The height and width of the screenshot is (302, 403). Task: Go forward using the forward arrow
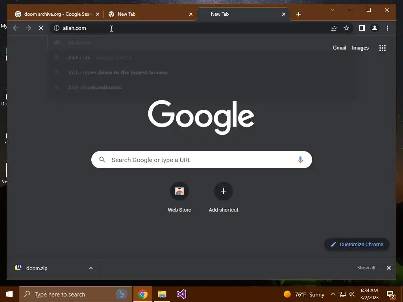28,28
